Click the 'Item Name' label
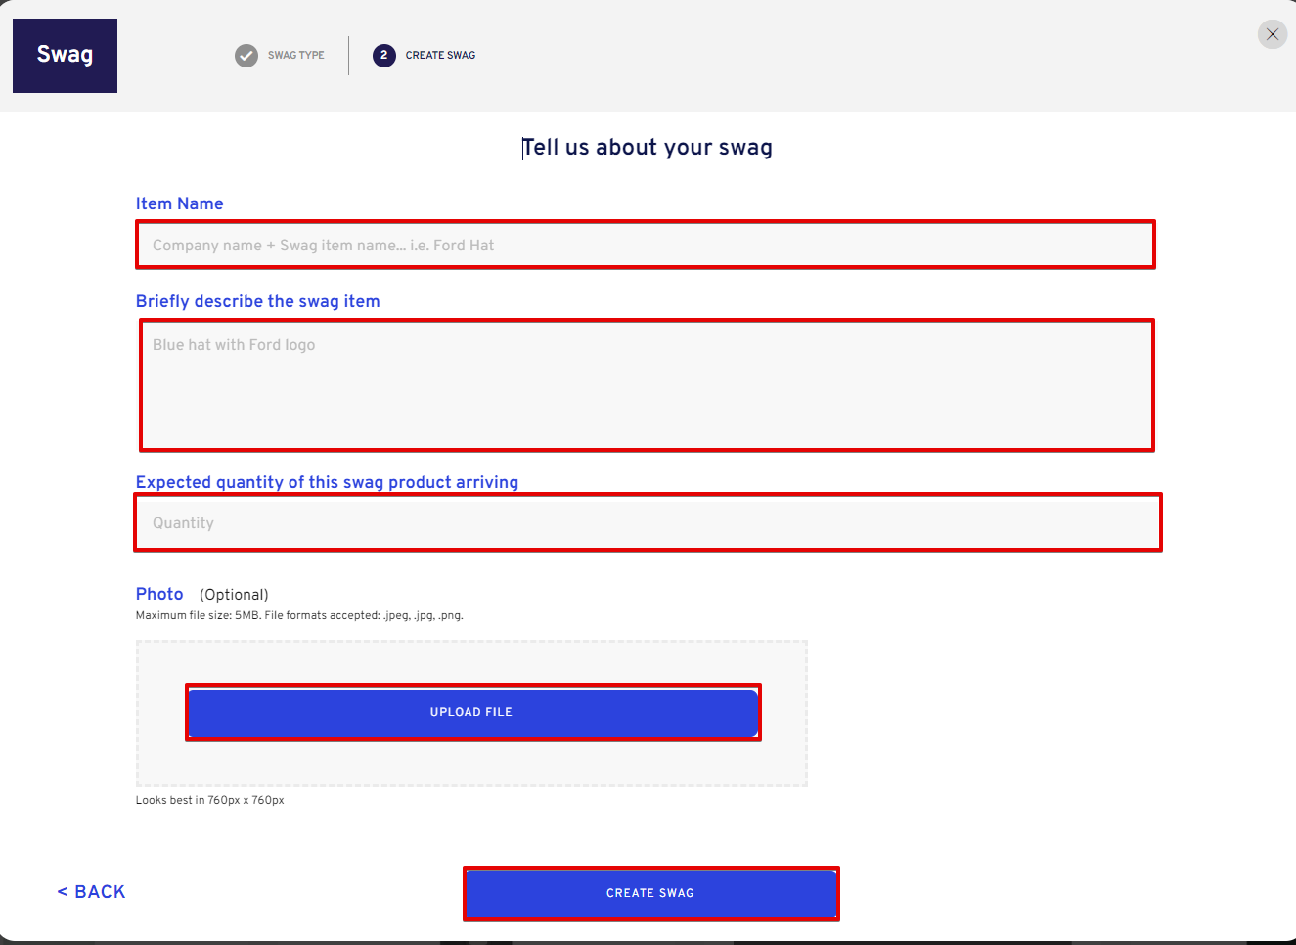Screen dimensions: 1296x945 (x=180, y=203)
